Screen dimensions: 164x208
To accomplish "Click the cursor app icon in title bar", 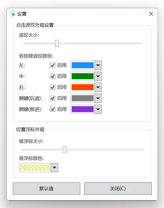I will coord(13,14).
